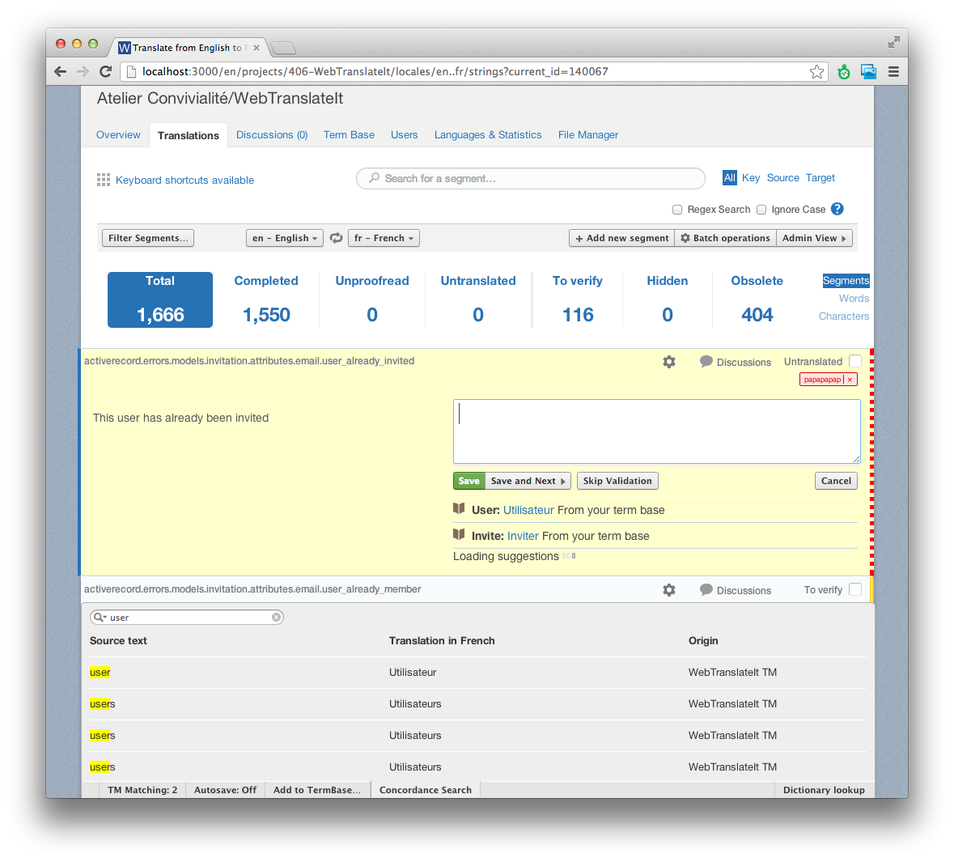The height and width of the screenshot is (862, 954).
Task: Click the term base book icon for Invite
Action: 459,534
